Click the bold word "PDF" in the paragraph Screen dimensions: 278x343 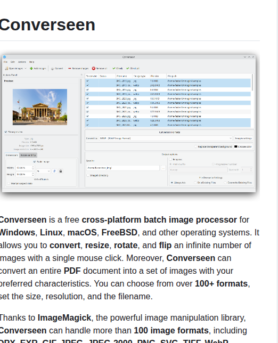coord(72,271)
